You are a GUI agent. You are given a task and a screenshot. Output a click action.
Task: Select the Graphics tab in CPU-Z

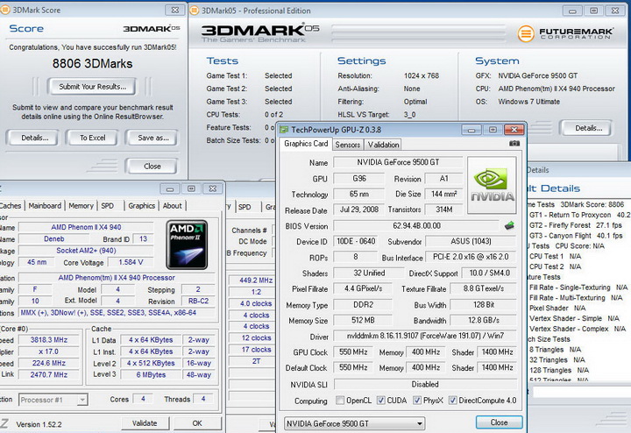pos(142,206)
